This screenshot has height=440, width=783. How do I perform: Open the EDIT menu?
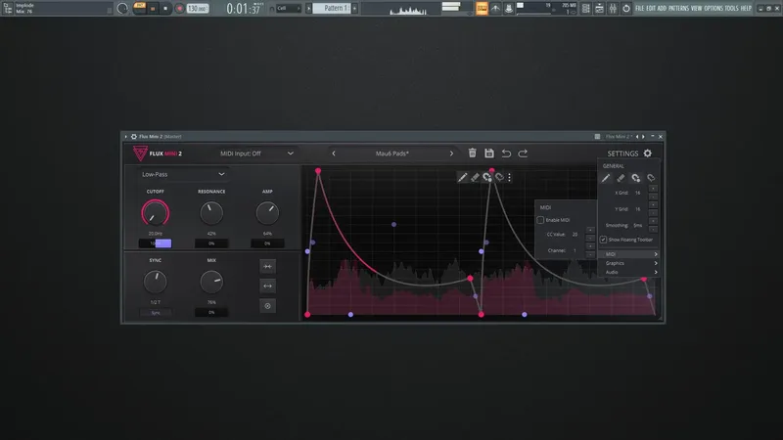[651, 9]
